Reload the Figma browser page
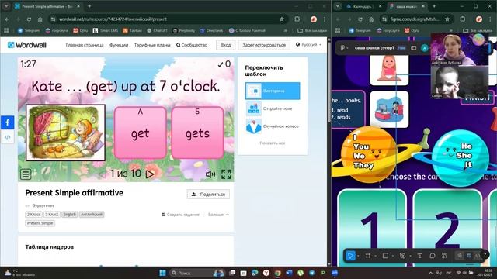The width and height of the screenshot is (497, 279). tap(360, 19)
